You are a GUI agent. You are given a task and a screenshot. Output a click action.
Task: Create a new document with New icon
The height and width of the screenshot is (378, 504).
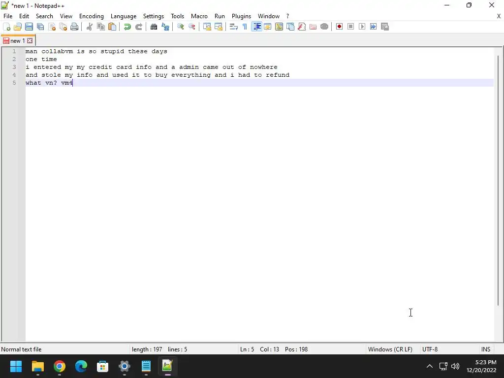(6, 27)
